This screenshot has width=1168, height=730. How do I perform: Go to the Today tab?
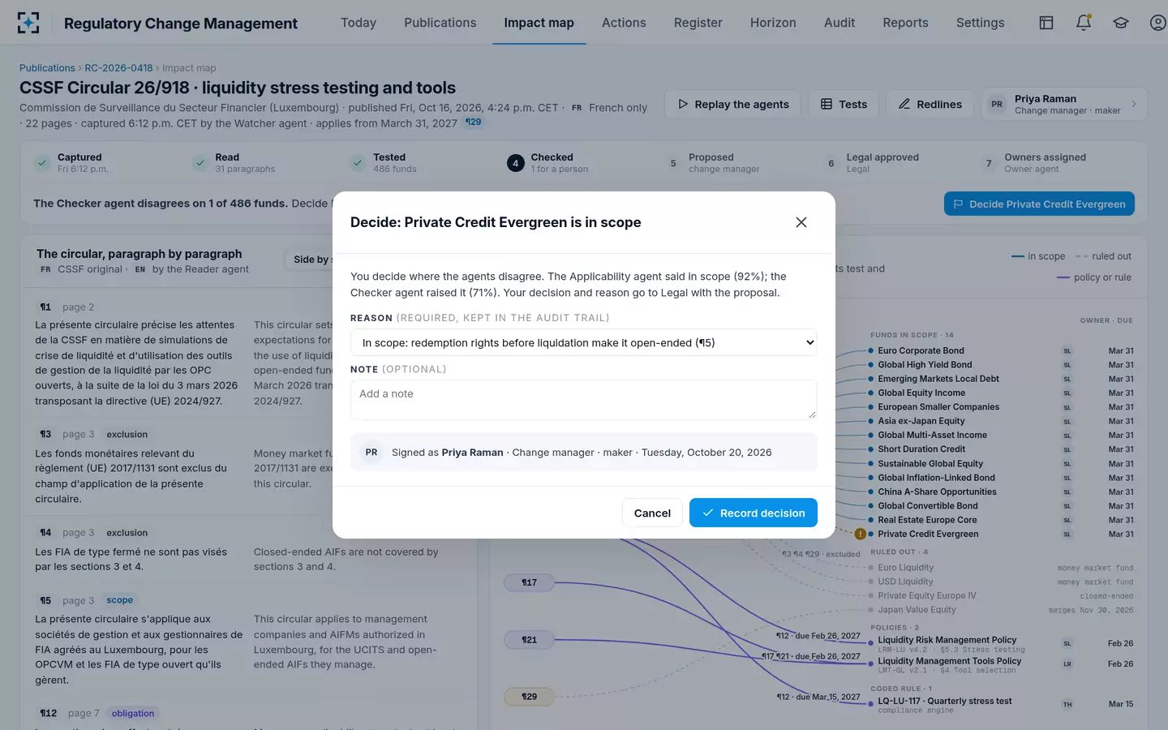(x=359, y=23)
